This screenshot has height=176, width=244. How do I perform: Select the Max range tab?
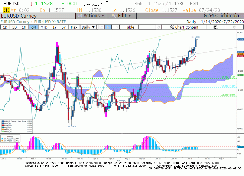[74, 27]
